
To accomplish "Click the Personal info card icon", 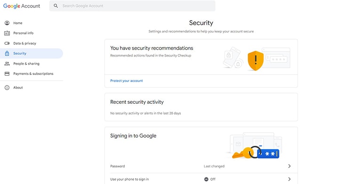I will tap(7, 33).
